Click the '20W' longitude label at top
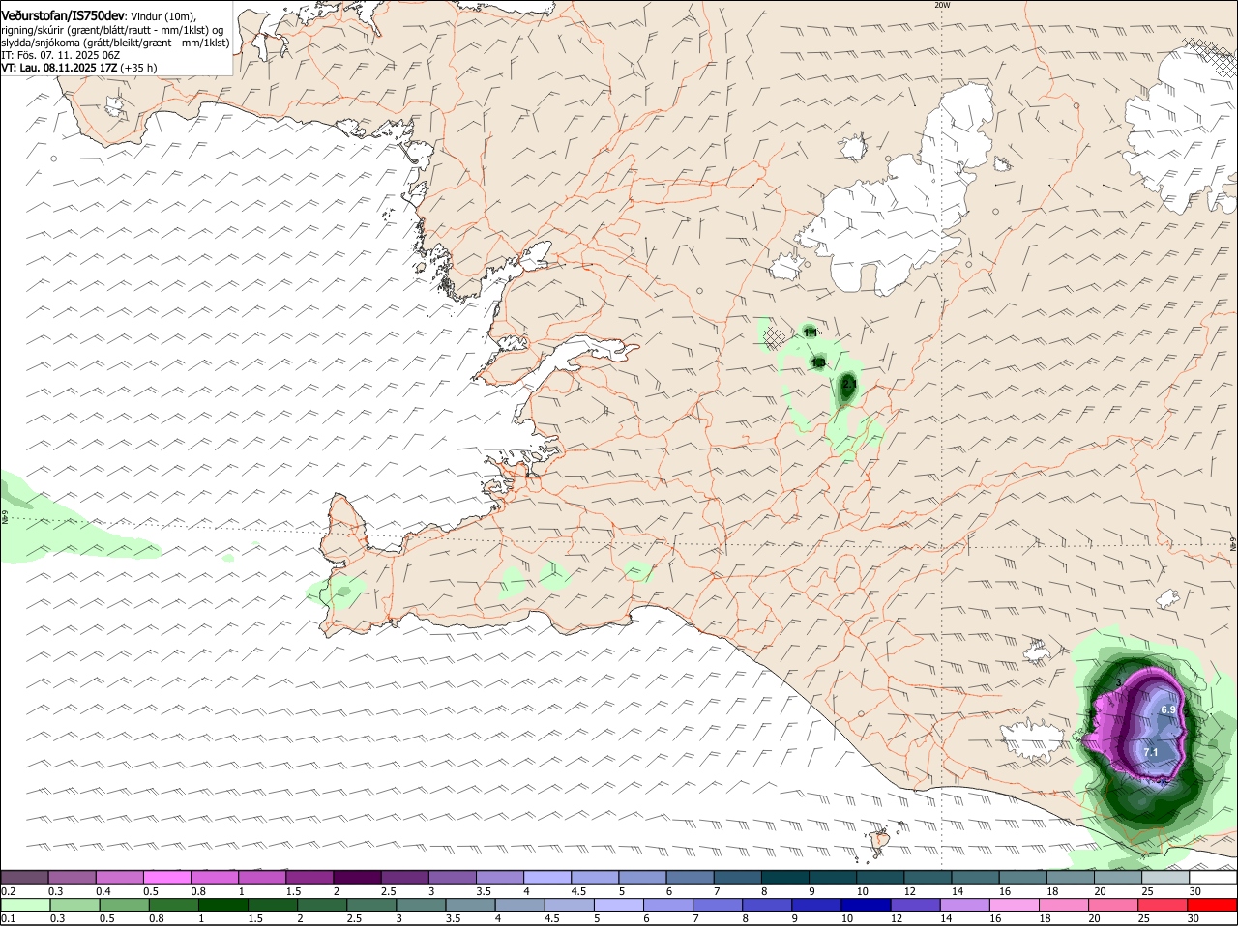 pyautogui.click(x=942, y=5)
